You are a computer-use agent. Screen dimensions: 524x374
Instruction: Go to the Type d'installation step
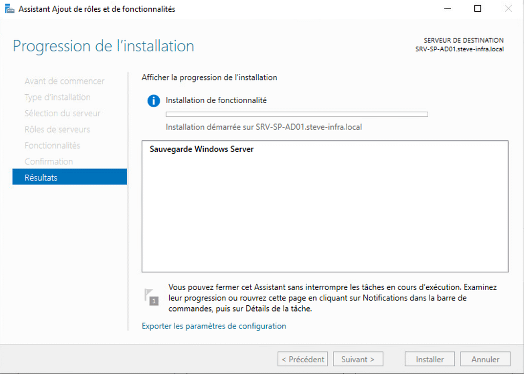[x=57, y=97]
